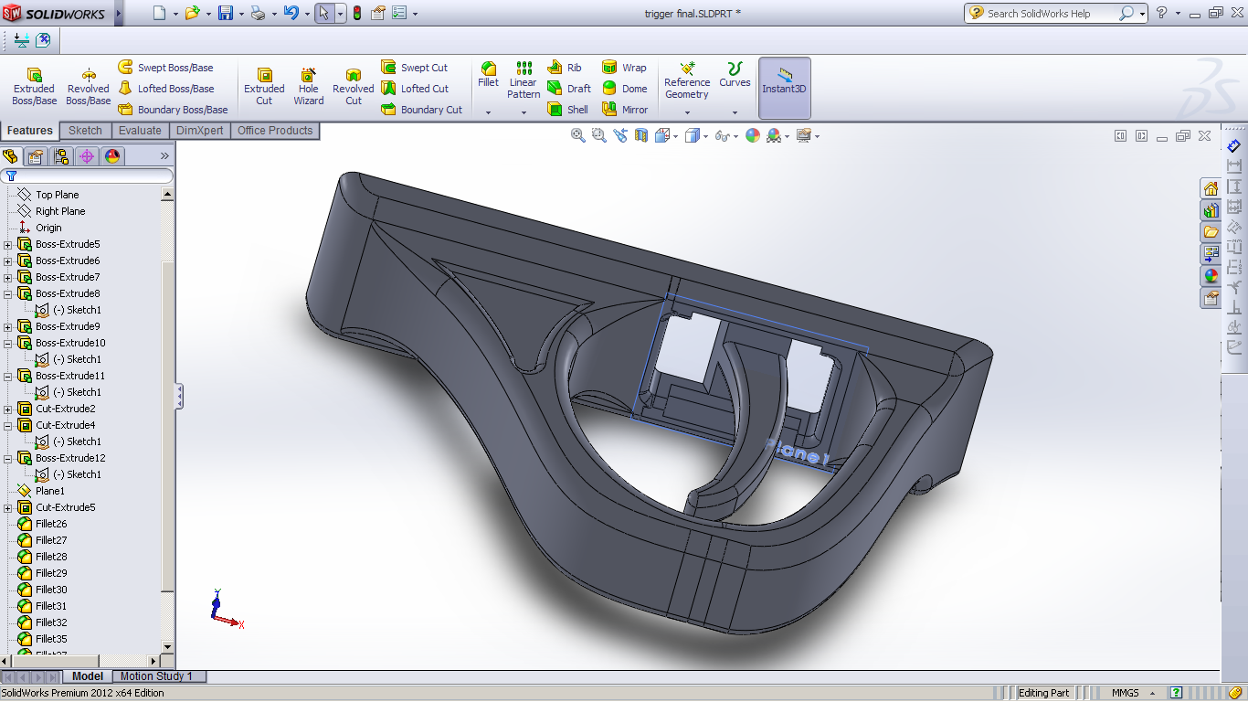Click the Mirror tool
The height and width of the screenshot is (702, 1248).
coord(625,110)
